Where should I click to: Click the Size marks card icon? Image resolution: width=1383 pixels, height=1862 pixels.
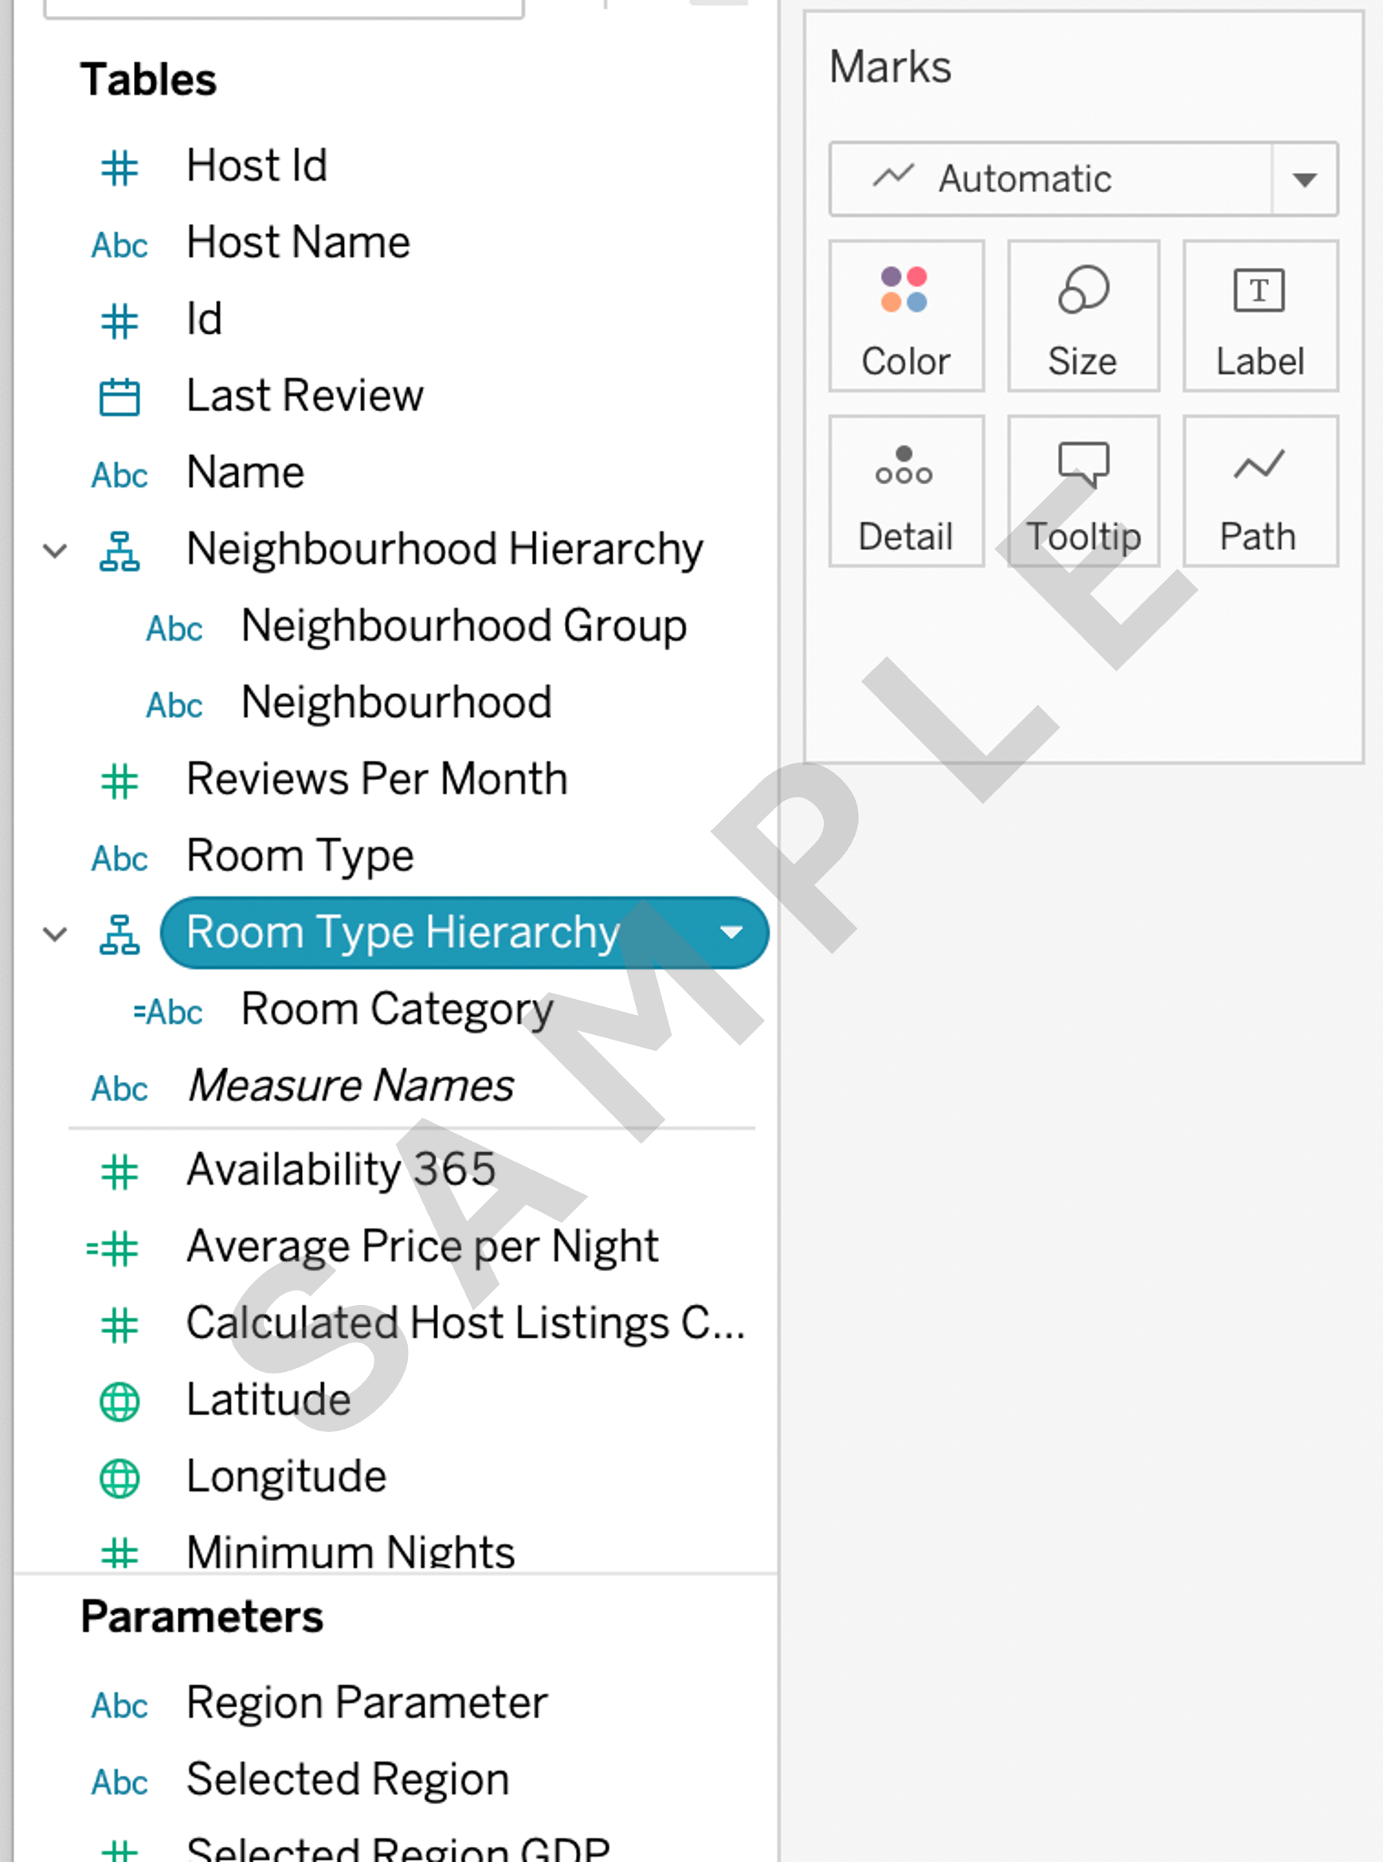tap(1083, 290)
